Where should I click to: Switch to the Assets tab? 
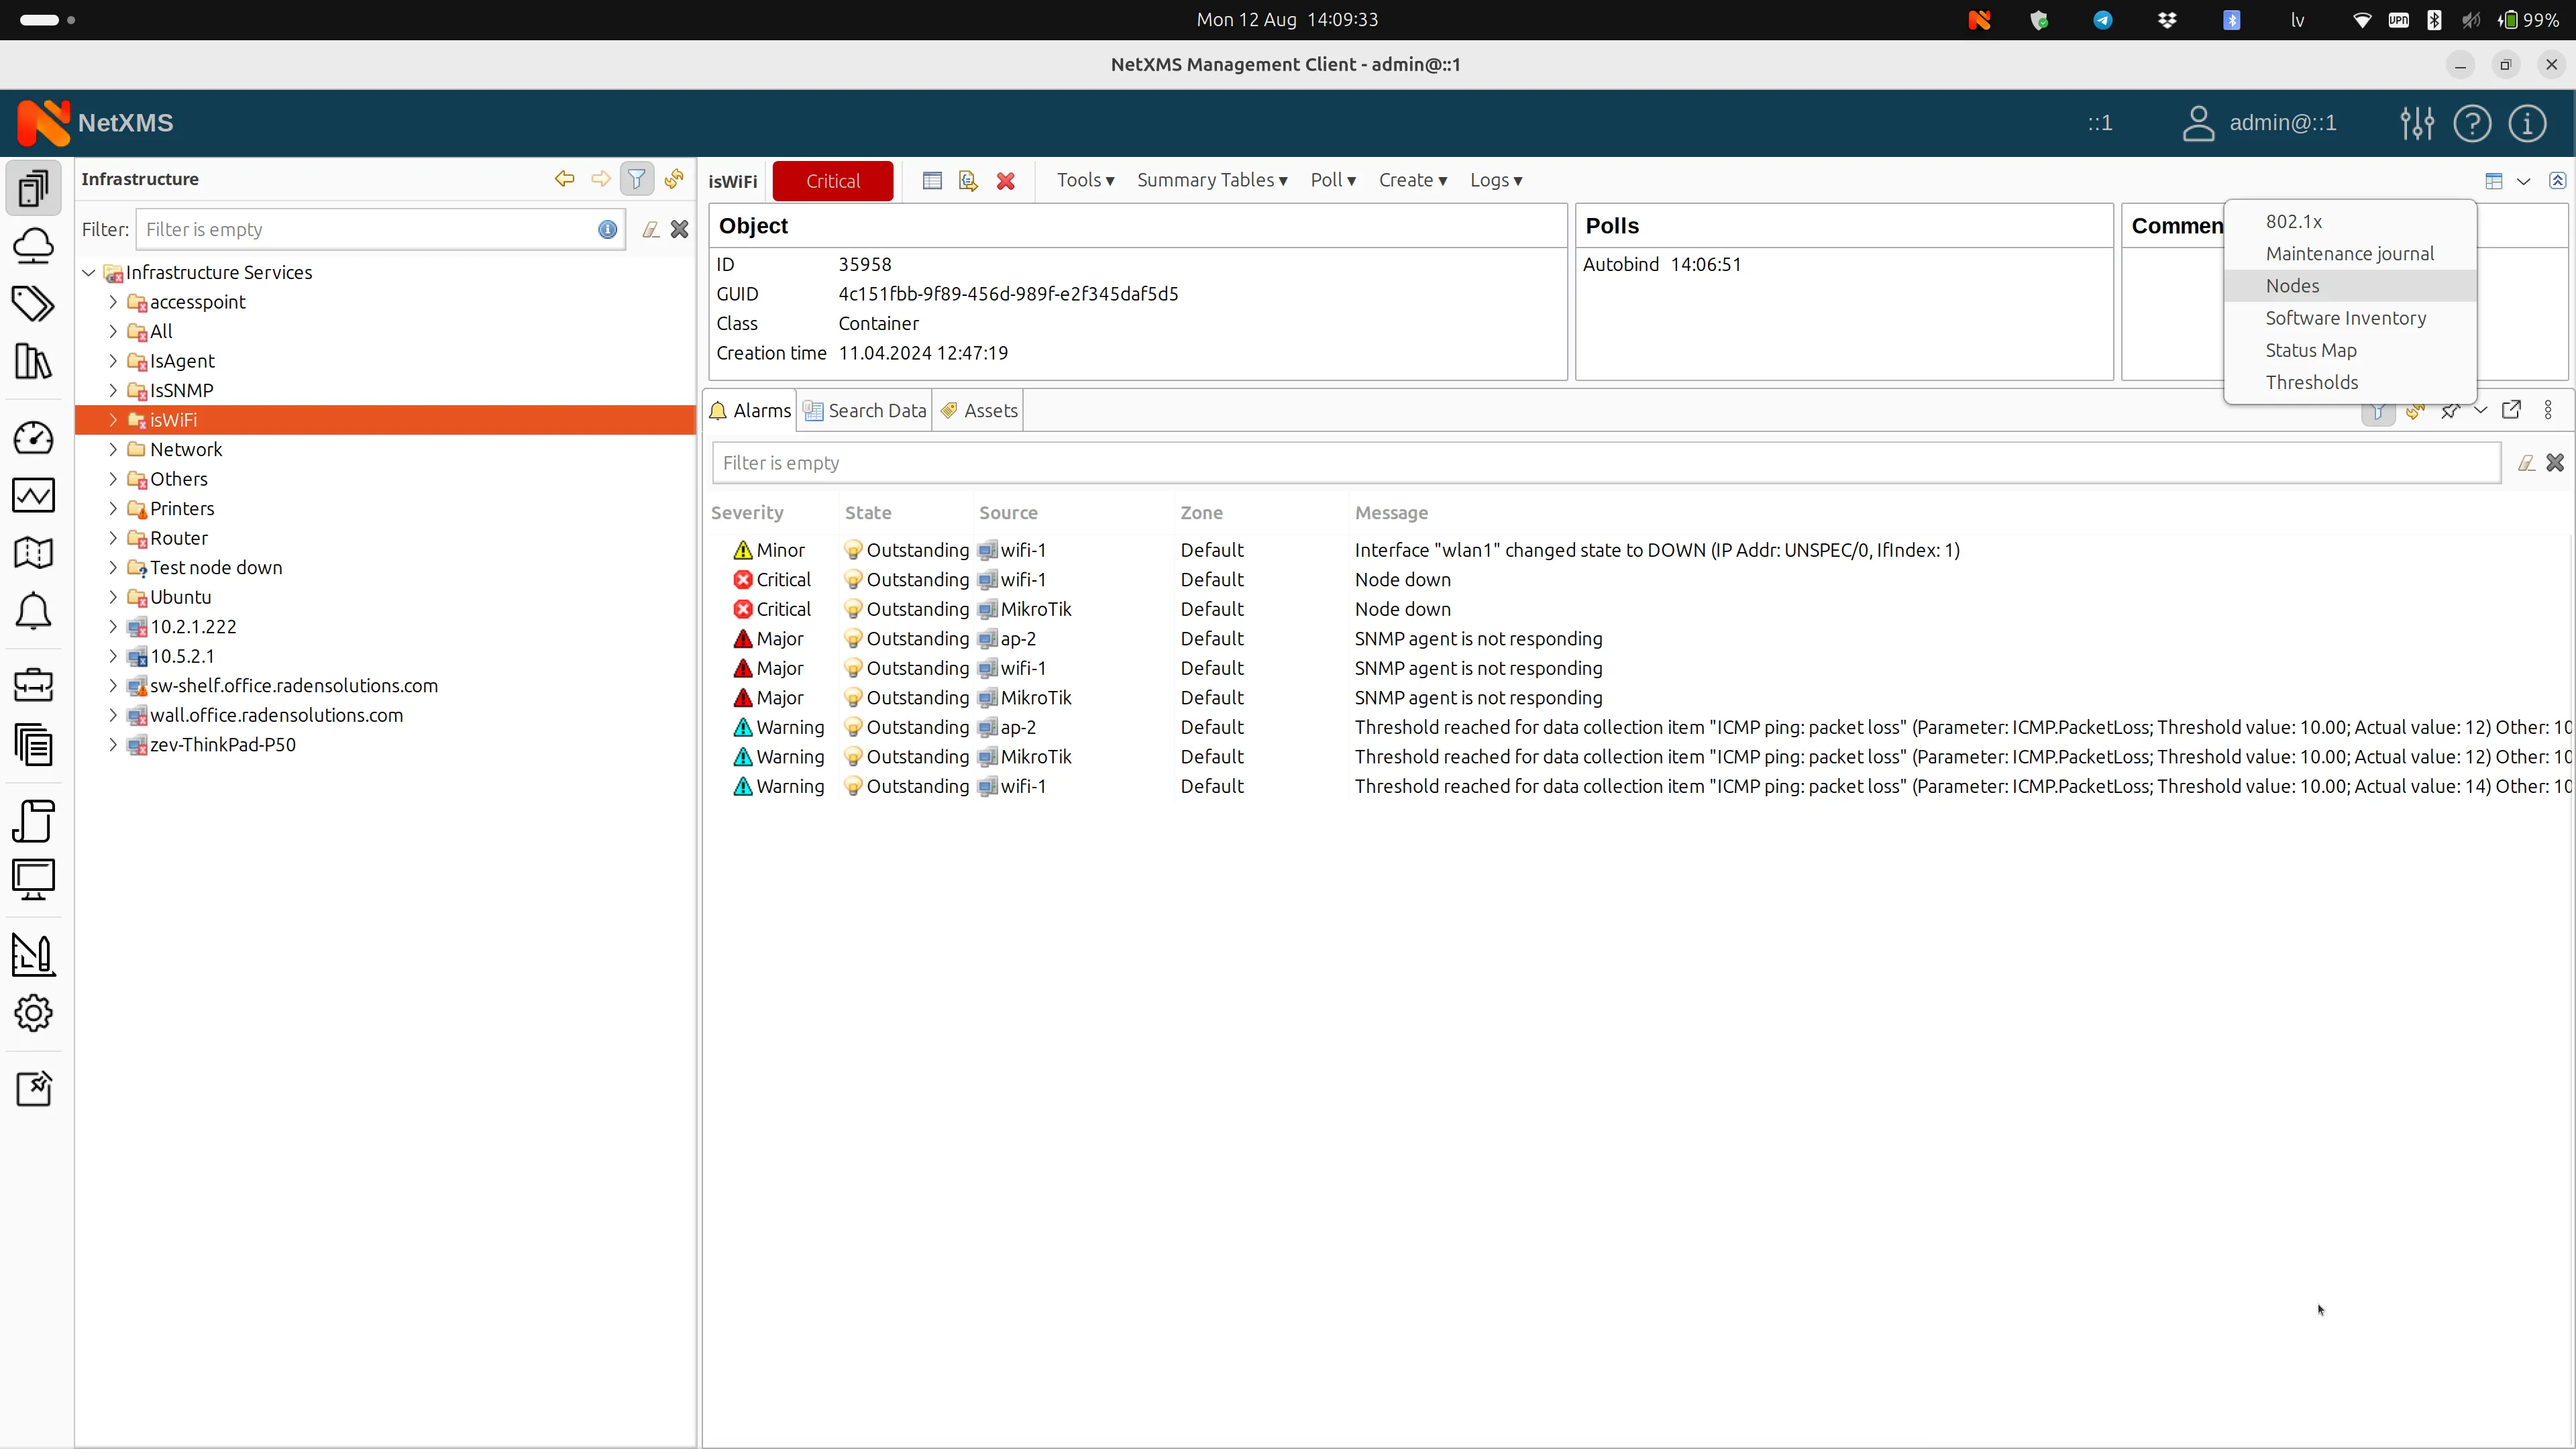click(x=978, y=411)
